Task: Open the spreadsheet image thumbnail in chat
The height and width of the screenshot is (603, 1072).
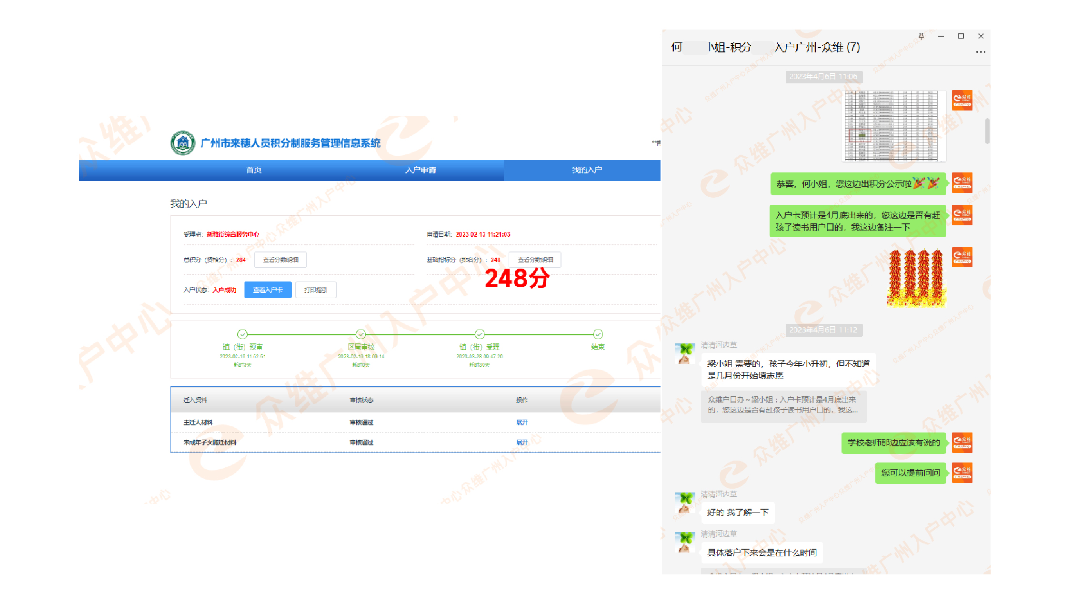Action: (x=893, y=126)
